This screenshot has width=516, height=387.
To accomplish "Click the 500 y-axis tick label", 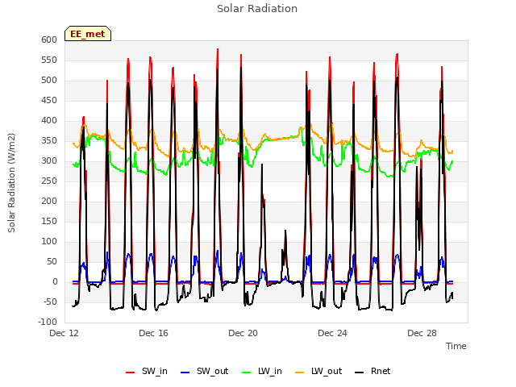I will [49, 81].
